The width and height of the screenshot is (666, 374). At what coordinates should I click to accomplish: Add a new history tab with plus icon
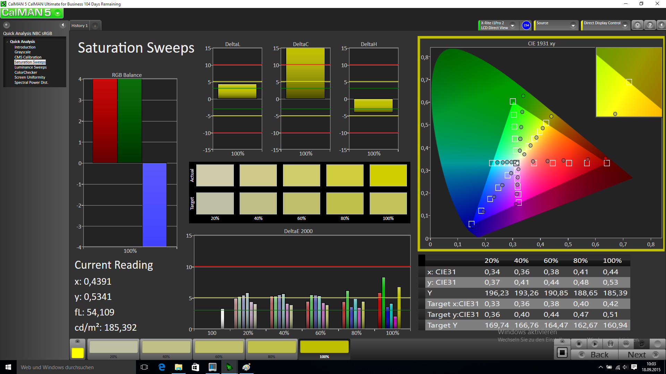(95, 26)
